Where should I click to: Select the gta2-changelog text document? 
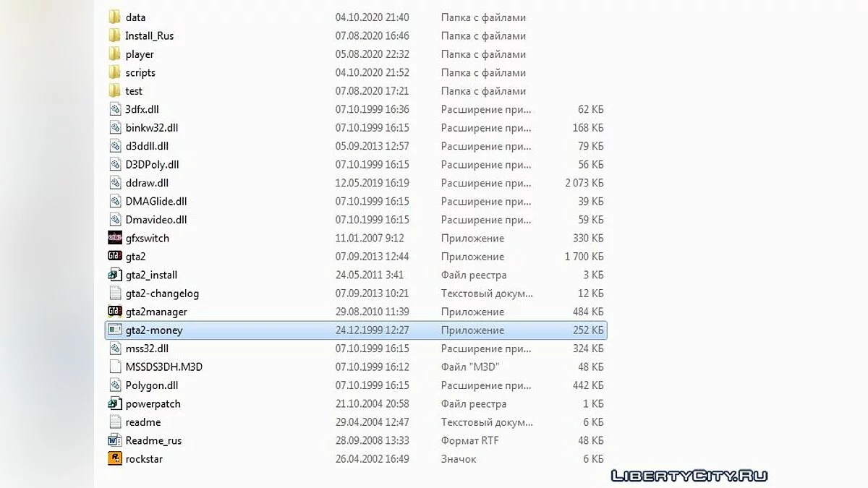pos(162,294)
